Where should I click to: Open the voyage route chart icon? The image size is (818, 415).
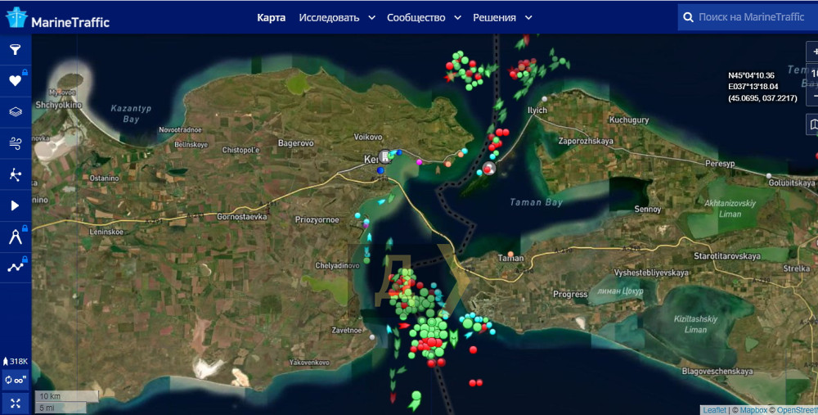[15, 267]
